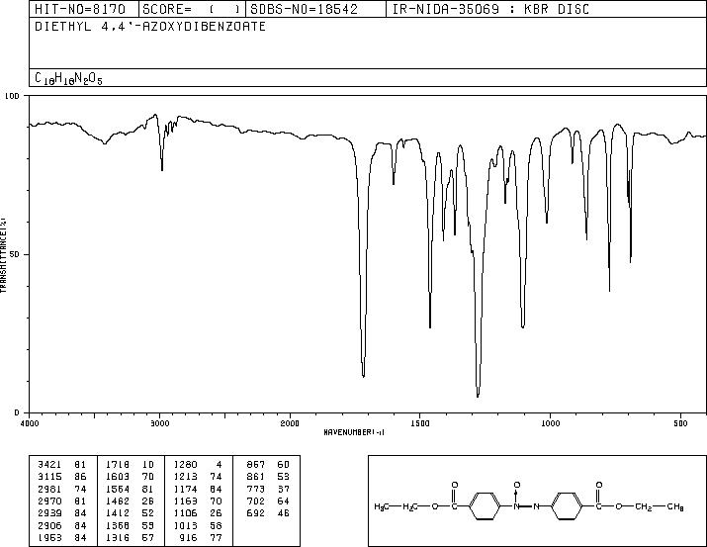Select peak table entry 1316

click(x=118, y=537)
